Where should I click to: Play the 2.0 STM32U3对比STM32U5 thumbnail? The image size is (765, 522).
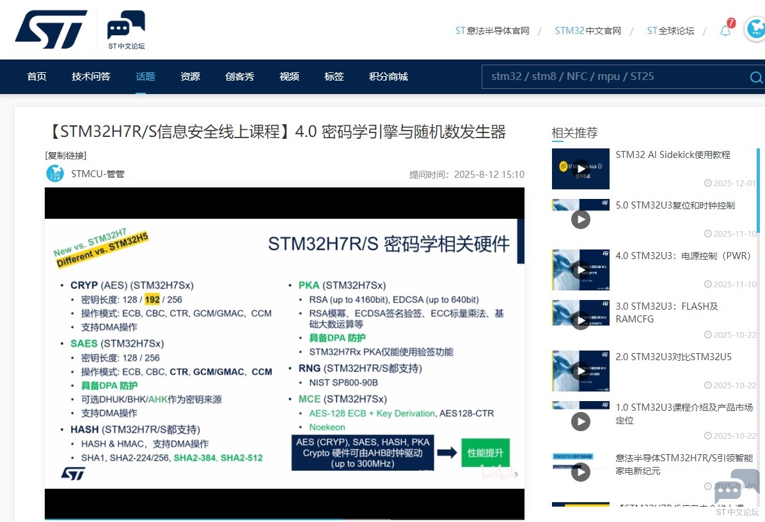[x=581, y=371]
